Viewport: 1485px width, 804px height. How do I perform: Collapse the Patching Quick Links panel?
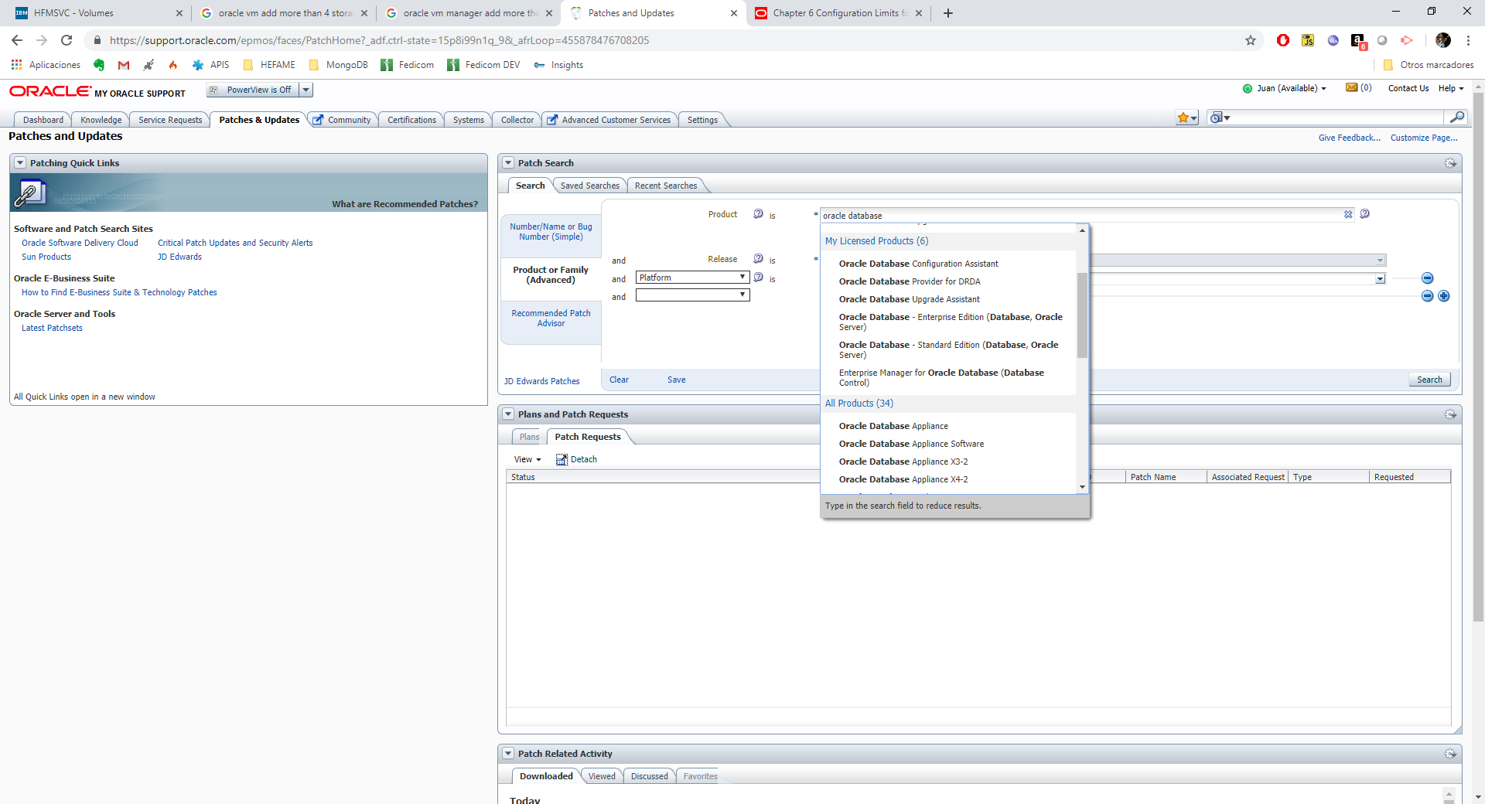(19, 162)
